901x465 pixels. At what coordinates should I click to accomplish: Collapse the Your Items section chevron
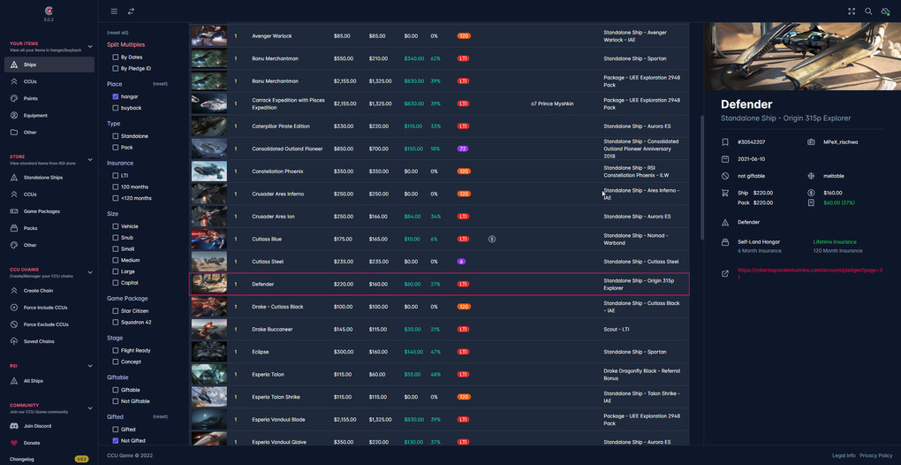pos(90,47)
